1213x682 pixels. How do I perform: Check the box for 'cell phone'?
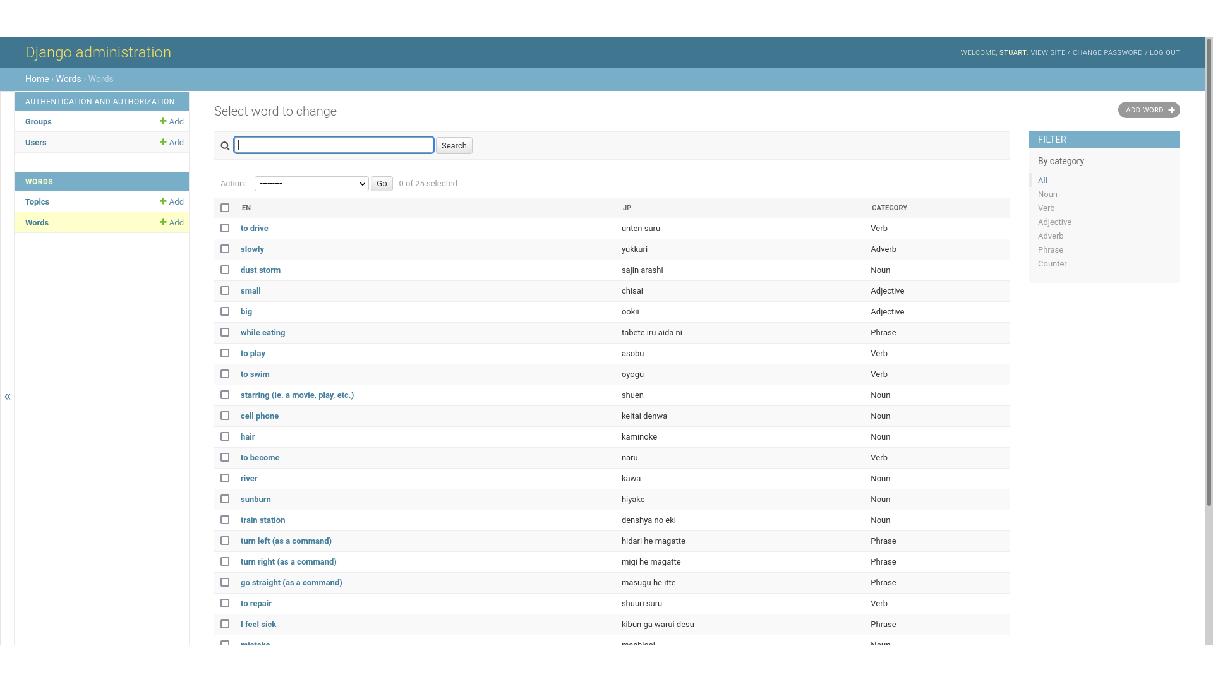click(225, 416)
